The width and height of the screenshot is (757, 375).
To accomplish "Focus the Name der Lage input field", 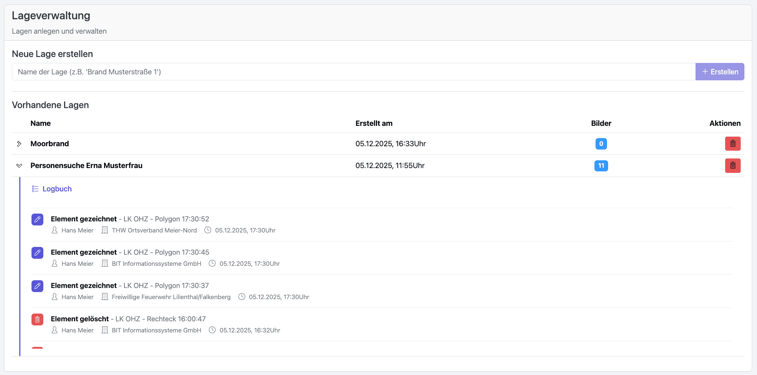I will (x=353, y=72).
